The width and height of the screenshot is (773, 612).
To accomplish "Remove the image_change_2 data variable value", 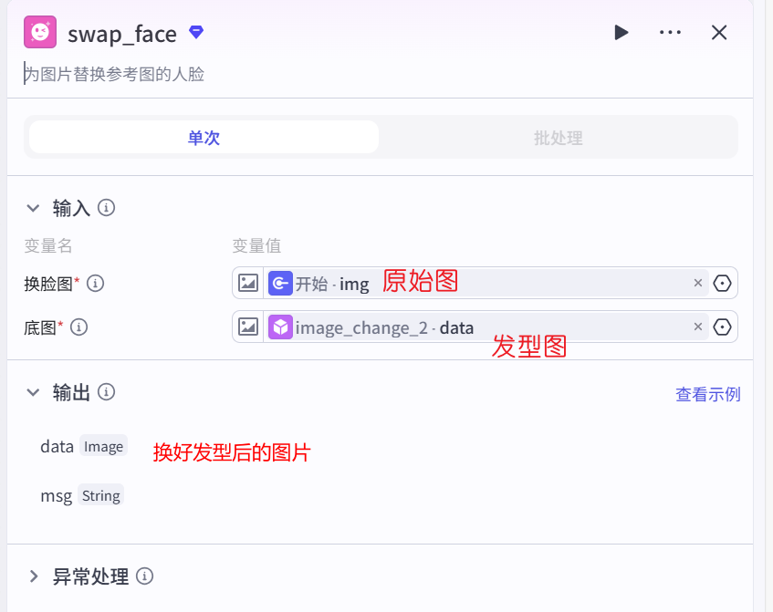I will (698, 327).
